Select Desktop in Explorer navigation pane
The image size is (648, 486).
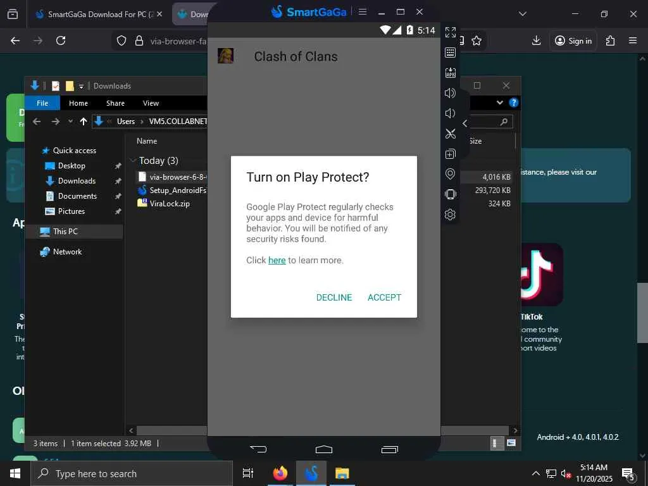[x=72, y=166]
